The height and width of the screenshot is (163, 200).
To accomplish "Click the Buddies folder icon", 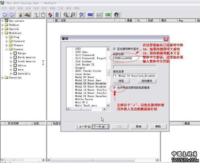I will [6, 25].
